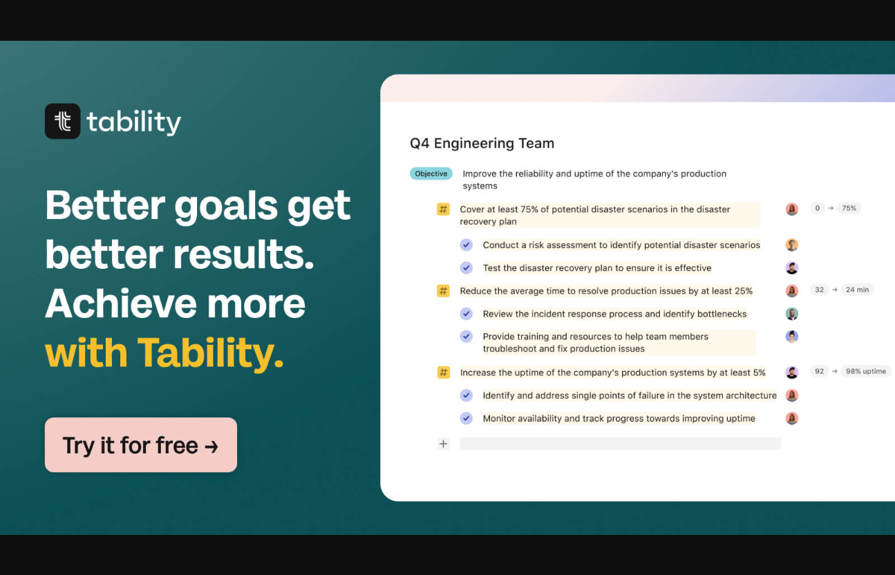Click the 98% uptime target pill
895x575 pixels.
coord(865,371)
